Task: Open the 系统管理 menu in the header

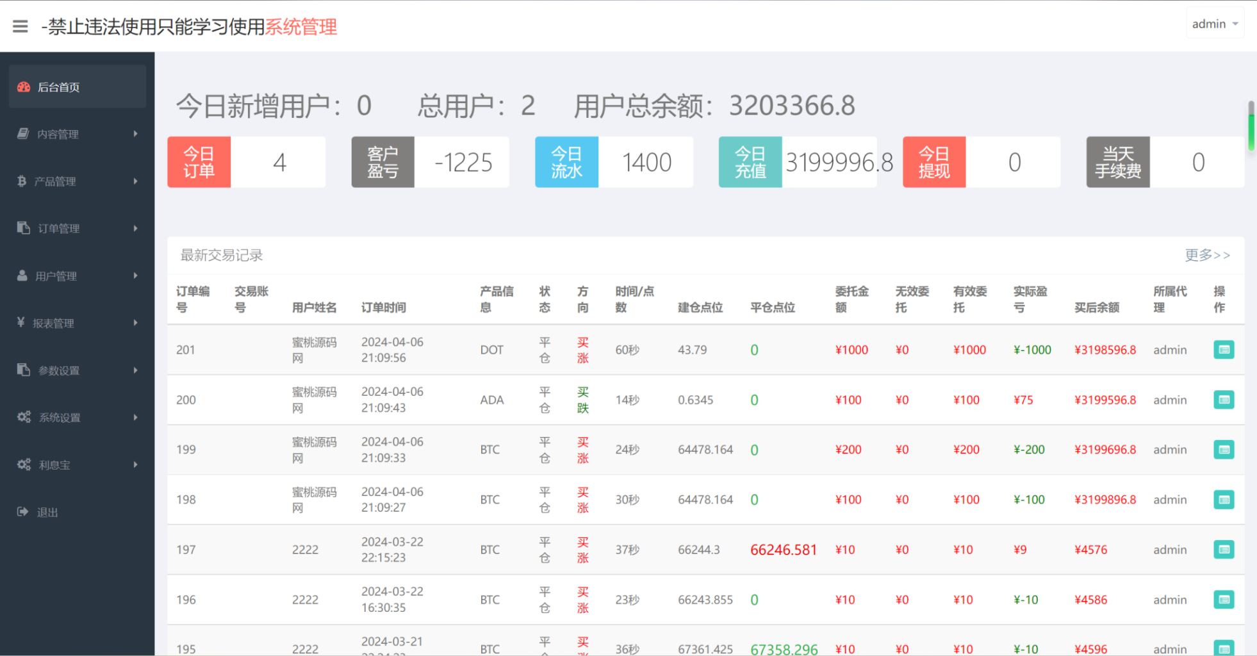Action: tap(301, 26)
